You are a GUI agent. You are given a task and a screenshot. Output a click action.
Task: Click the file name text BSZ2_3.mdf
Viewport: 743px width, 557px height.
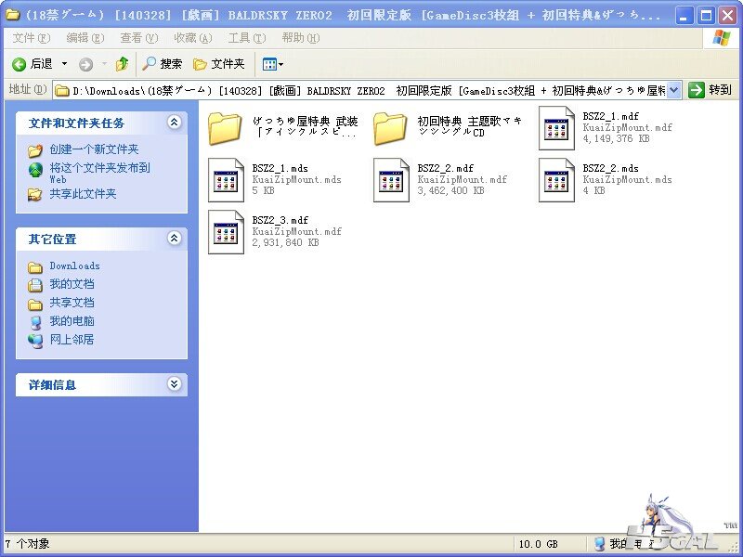(280, 220)
